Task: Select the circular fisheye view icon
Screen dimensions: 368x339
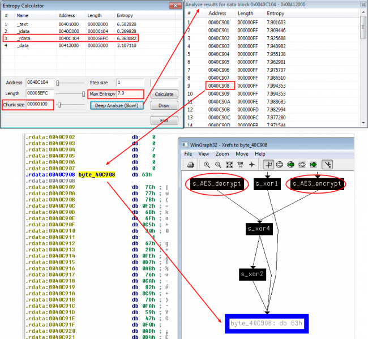Action: pos(279,164)
